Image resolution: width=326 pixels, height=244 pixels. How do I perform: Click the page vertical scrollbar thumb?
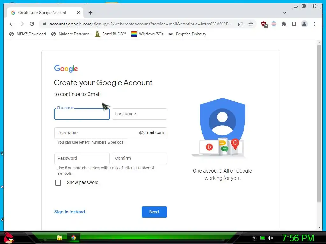coord(319,124)
